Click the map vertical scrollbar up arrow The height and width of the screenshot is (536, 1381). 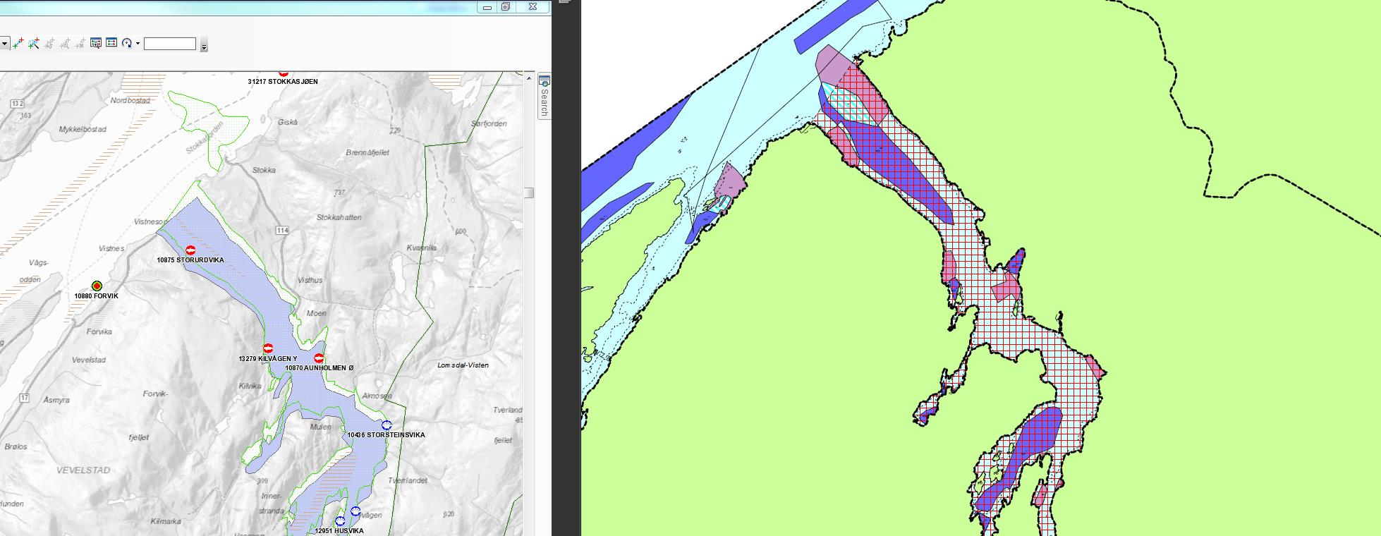[529, 78]
